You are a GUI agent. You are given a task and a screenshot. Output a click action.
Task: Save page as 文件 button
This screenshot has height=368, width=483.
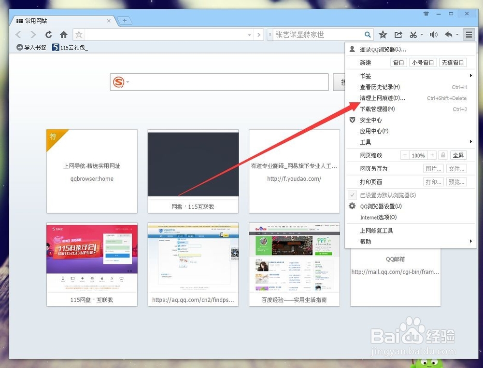tap(456, 169)
